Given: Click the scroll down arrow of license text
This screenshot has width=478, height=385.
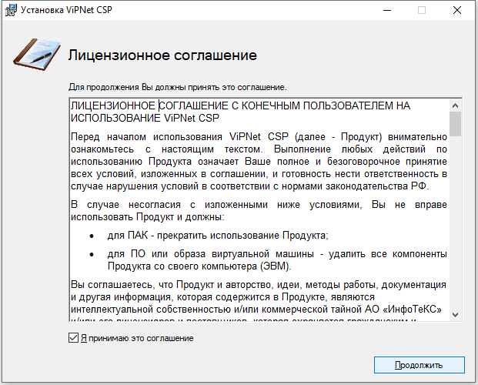Looking at the screenshot, I should click(x=455, y=315).
